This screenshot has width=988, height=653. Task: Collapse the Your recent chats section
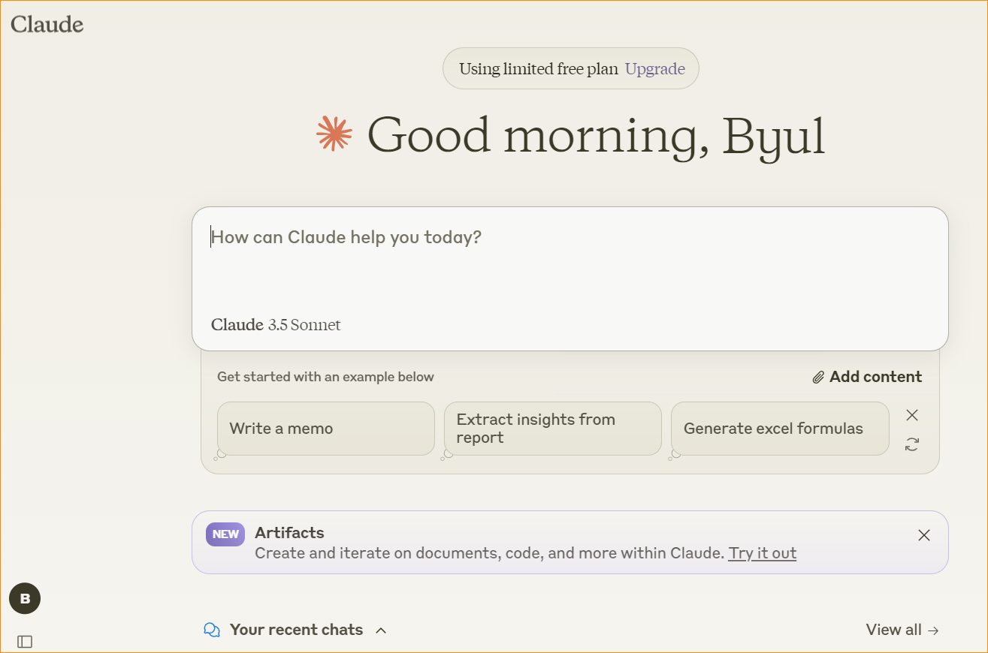click(381, 630)
